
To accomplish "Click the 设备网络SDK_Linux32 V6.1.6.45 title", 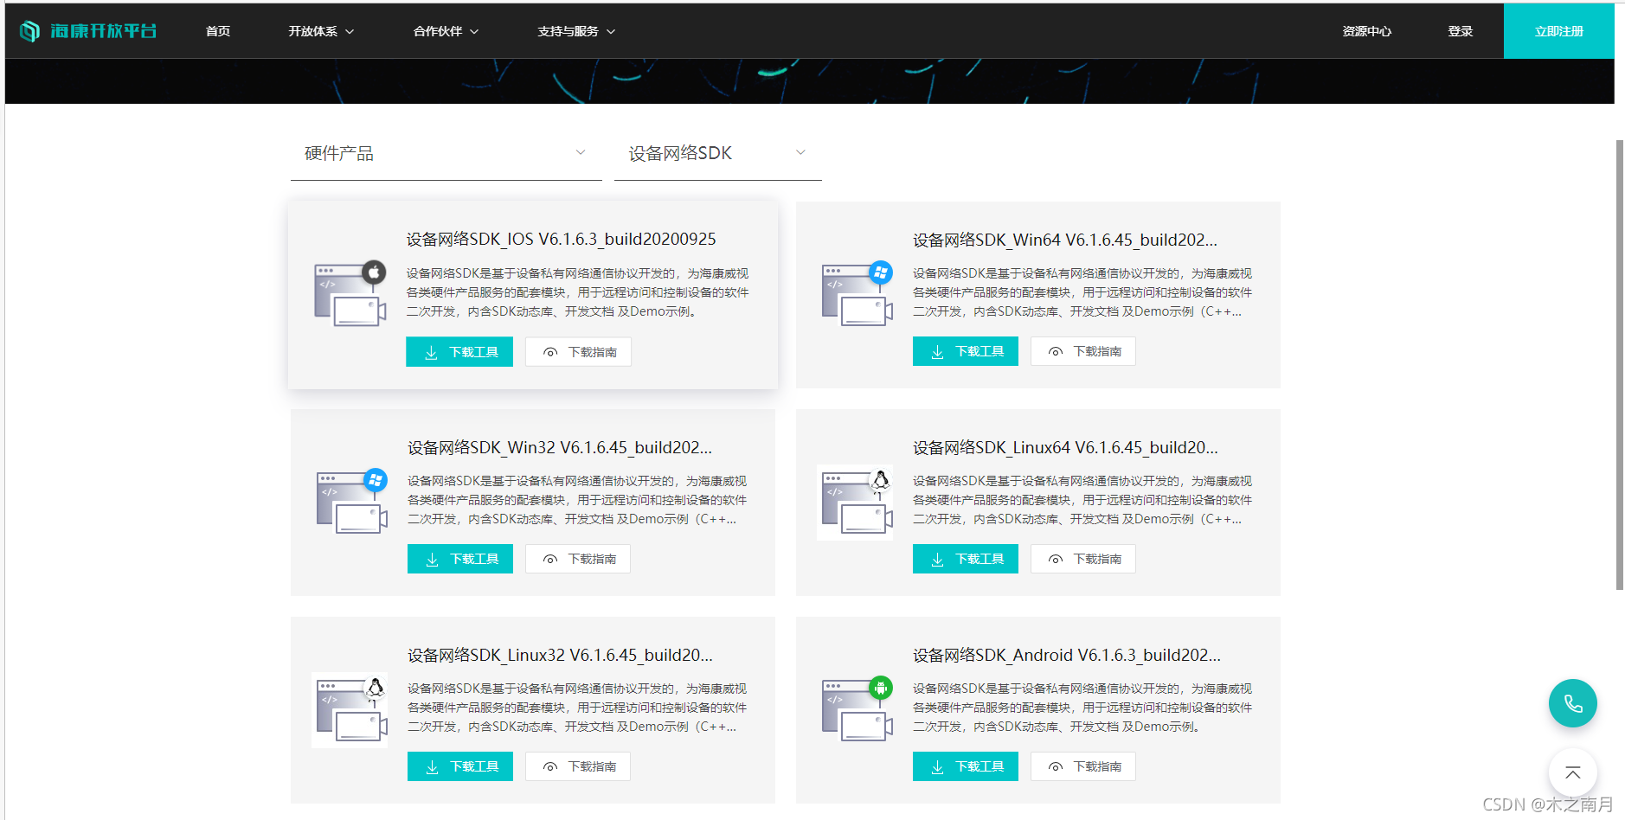I will 560,655.
